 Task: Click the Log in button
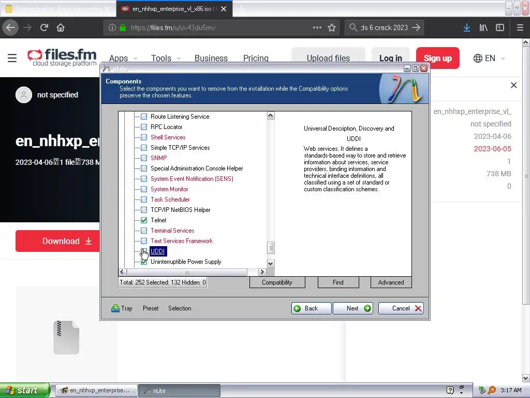(390, 58)
